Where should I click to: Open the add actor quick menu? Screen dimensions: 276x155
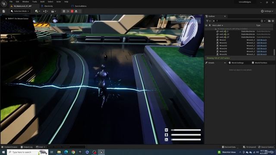[38, 11]
